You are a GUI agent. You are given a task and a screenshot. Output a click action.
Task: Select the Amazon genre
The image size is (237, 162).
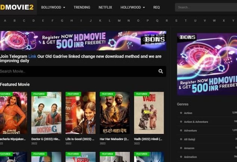tap(189, 148)
